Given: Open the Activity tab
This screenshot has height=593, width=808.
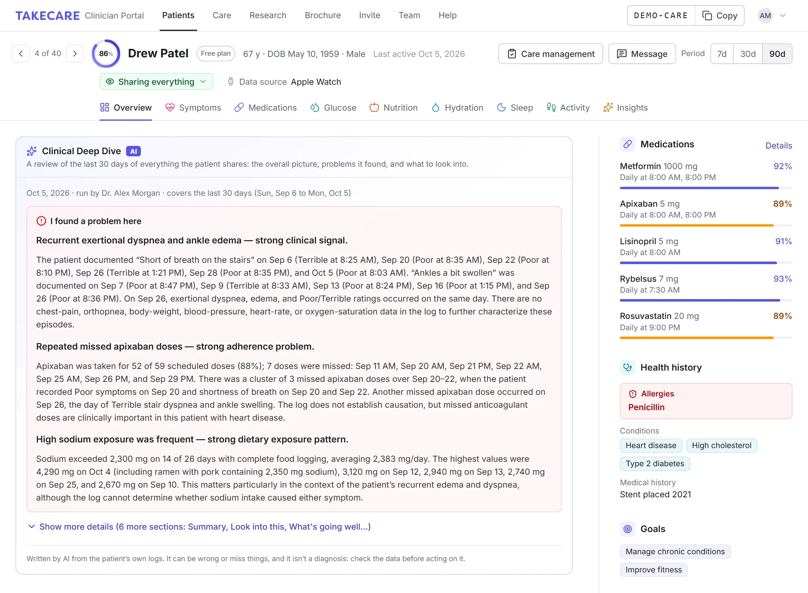Looking at the screenshot, I should coord(568,108).
